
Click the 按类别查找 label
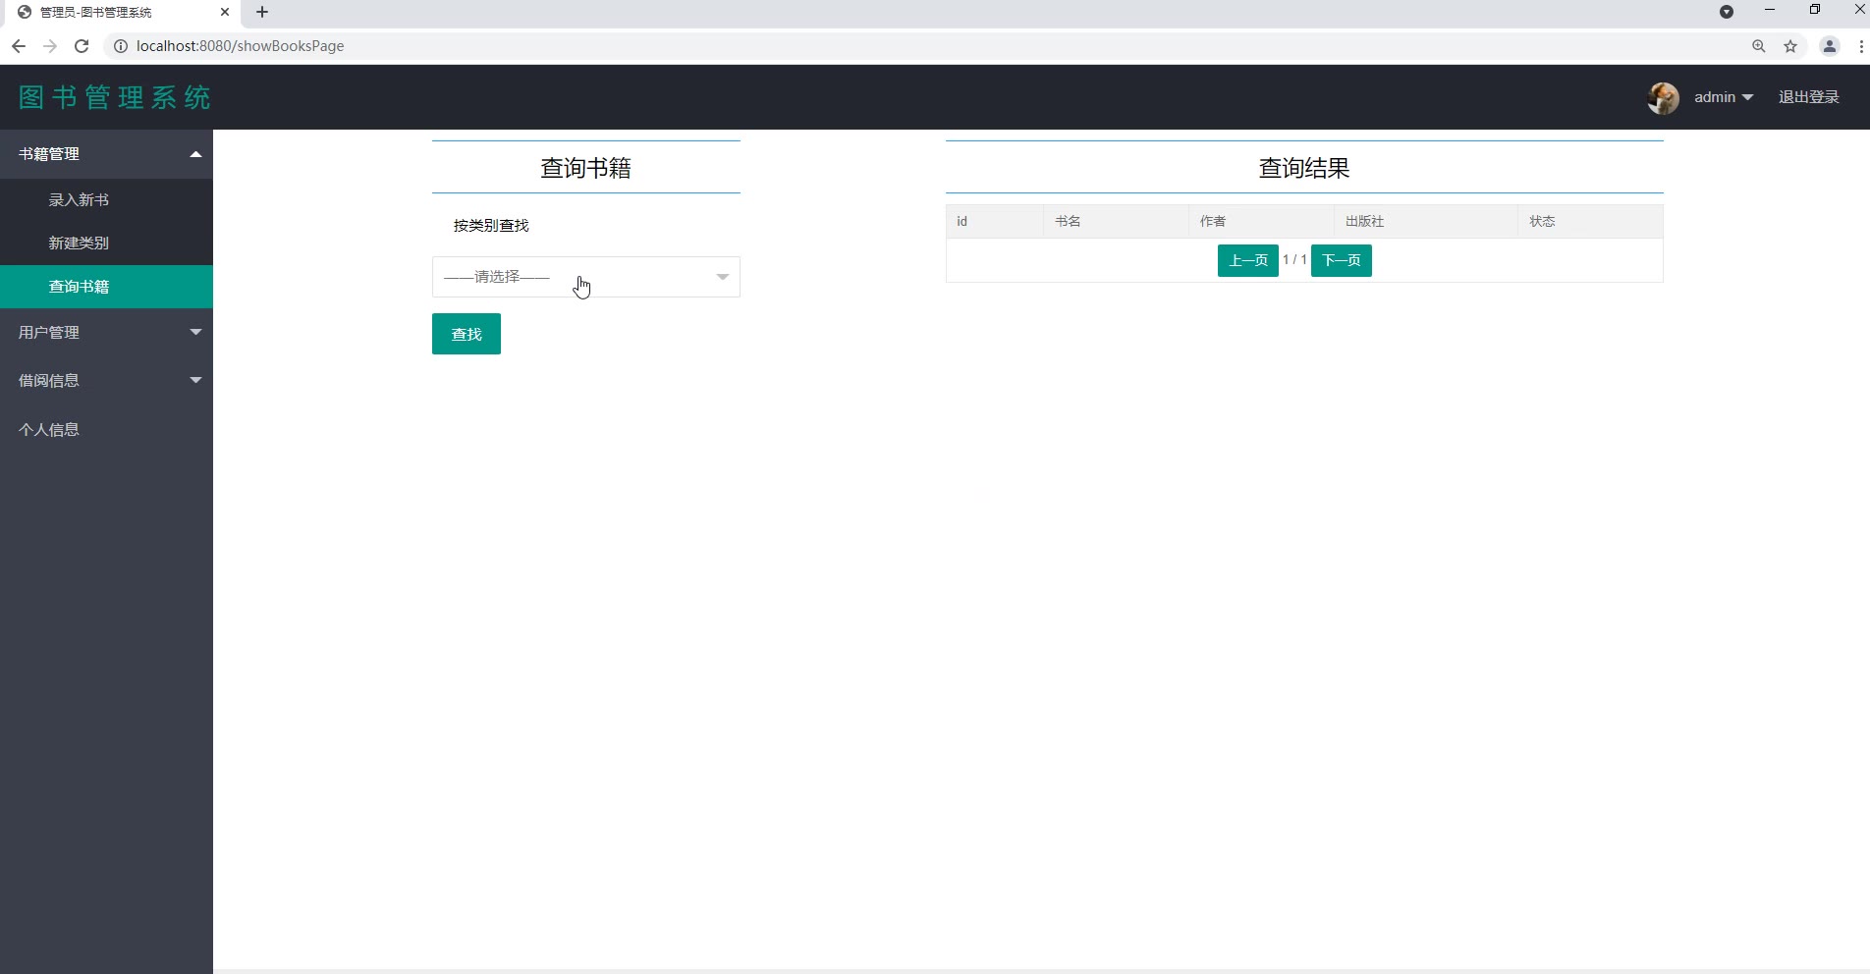491,226
